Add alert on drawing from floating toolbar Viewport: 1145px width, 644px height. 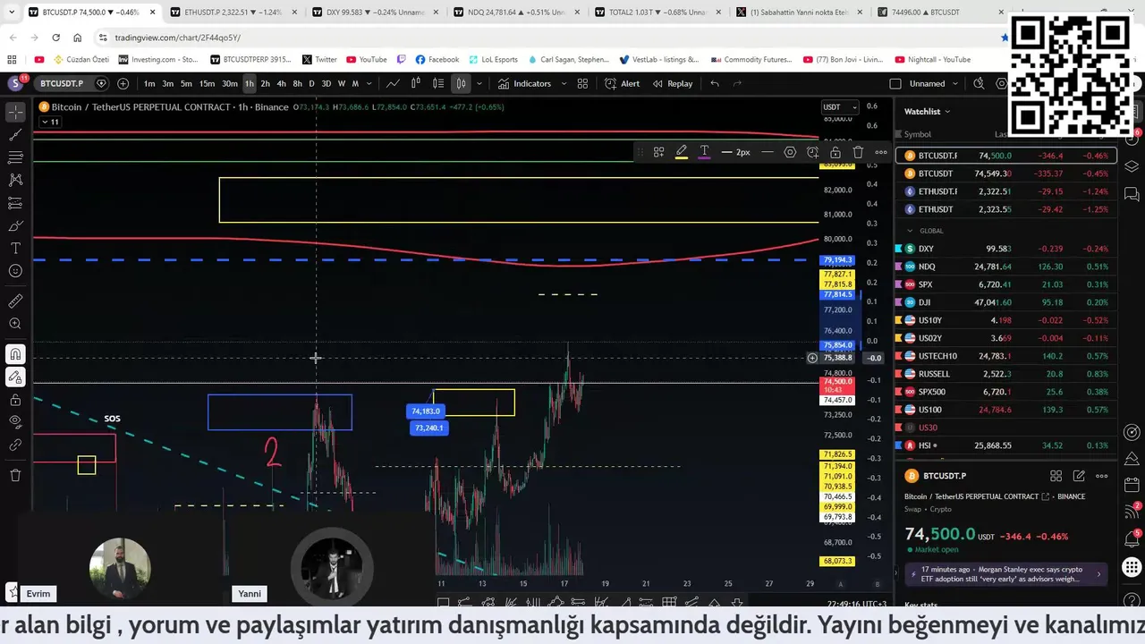(812, 152)
